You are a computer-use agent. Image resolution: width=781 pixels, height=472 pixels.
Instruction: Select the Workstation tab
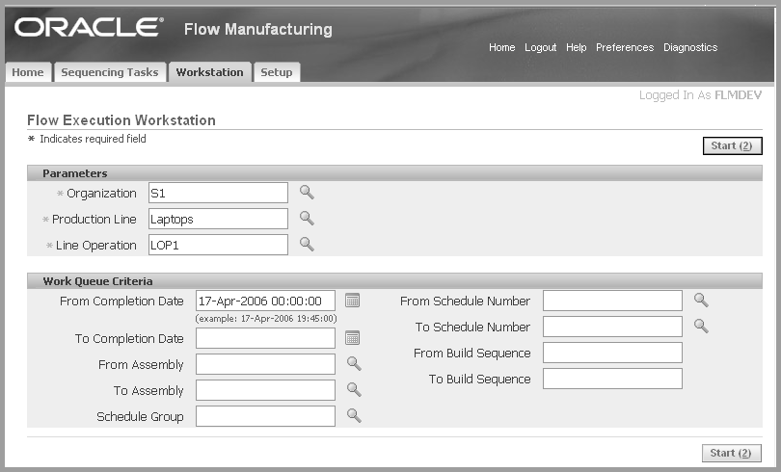click(x=209, y=72)
